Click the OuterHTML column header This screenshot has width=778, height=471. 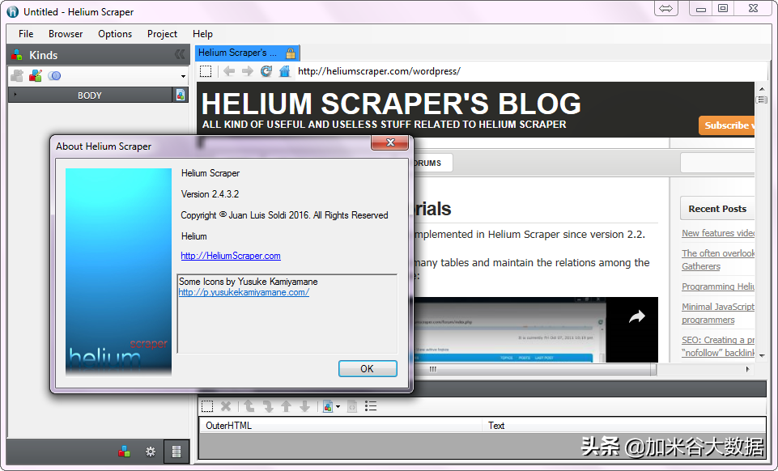pos(340,426)
